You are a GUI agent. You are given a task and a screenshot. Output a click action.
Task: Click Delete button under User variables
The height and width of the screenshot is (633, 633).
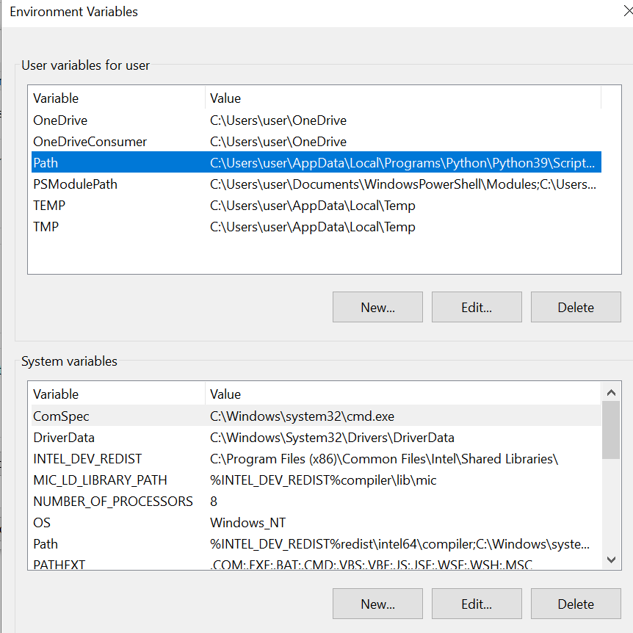(576, 307)
